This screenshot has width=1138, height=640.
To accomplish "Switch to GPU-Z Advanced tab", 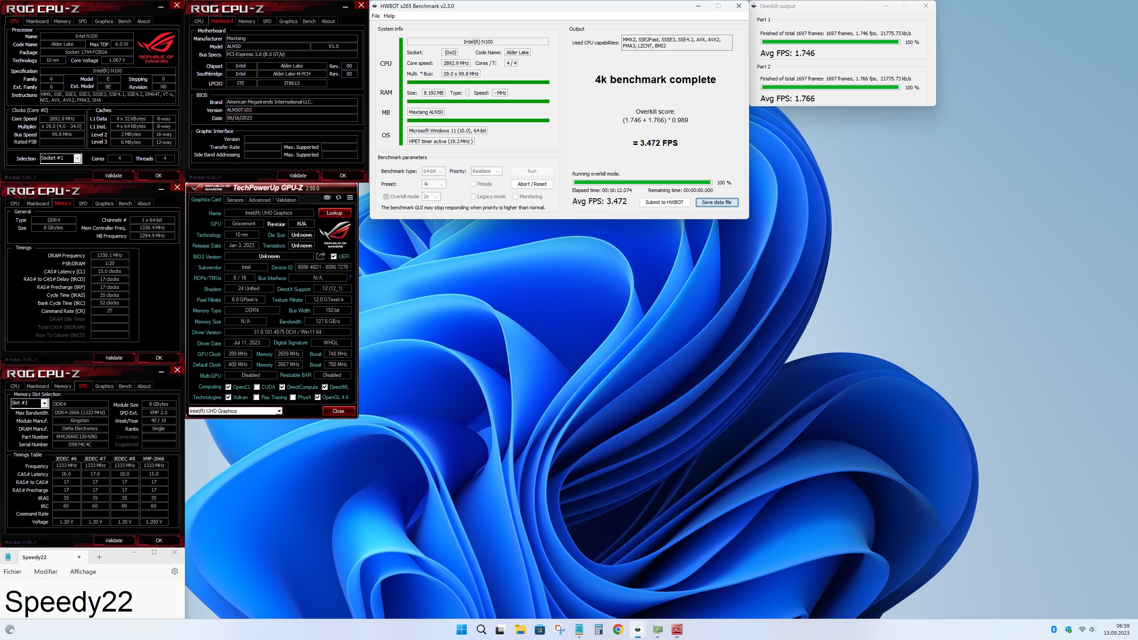I will 259,200.
